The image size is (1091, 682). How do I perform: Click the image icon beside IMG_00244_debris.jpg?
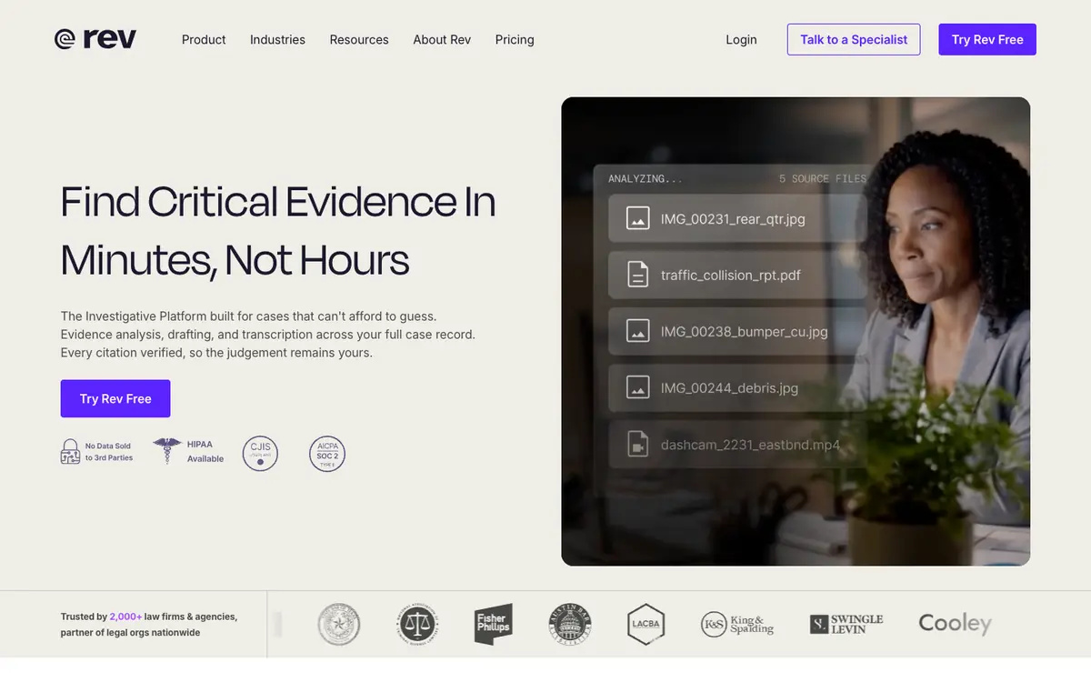[638, 387]
